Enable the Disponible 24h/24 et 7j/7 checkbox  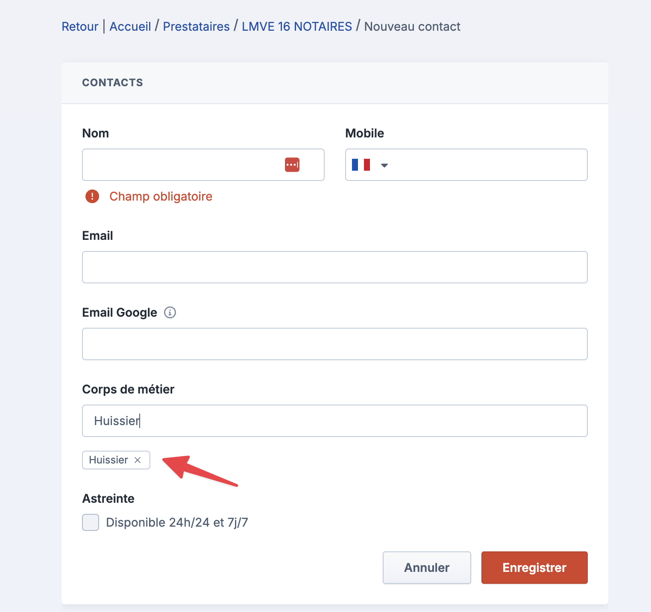click(91, 522)
